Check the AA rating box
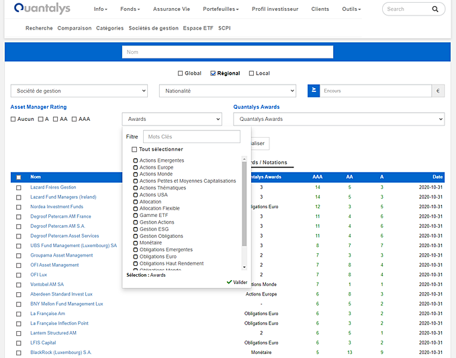Viewport: 456px width, 358px height. click(55, 119)
